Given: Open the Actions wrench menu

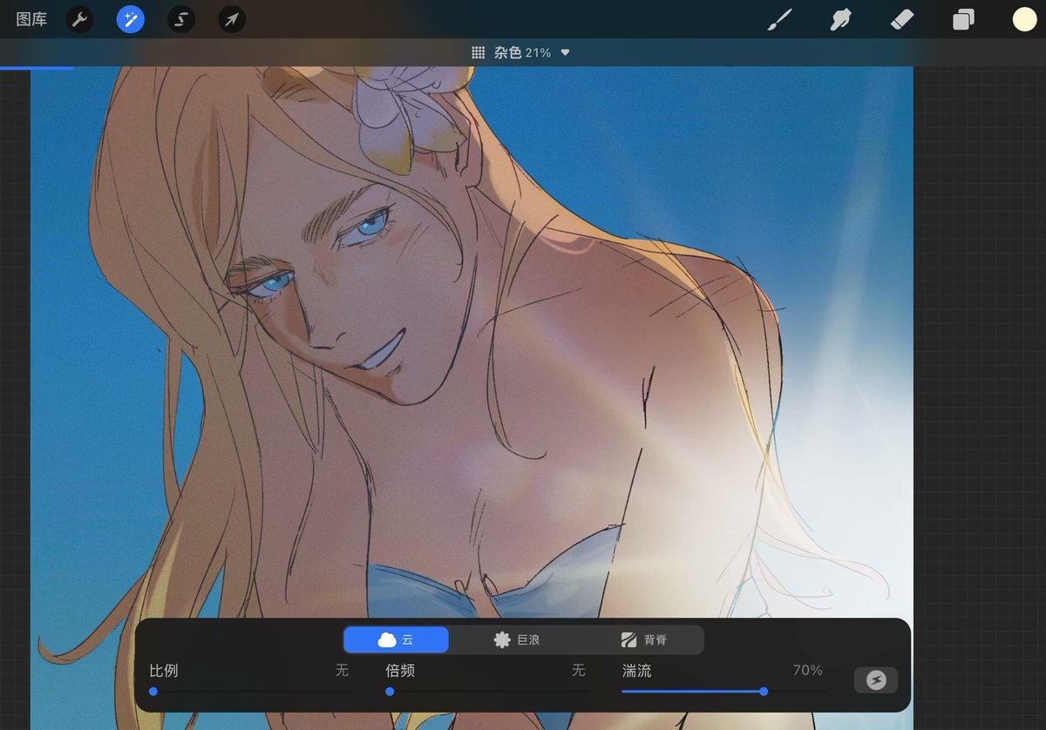Looking at the screenshot, I should pos(80,19).
